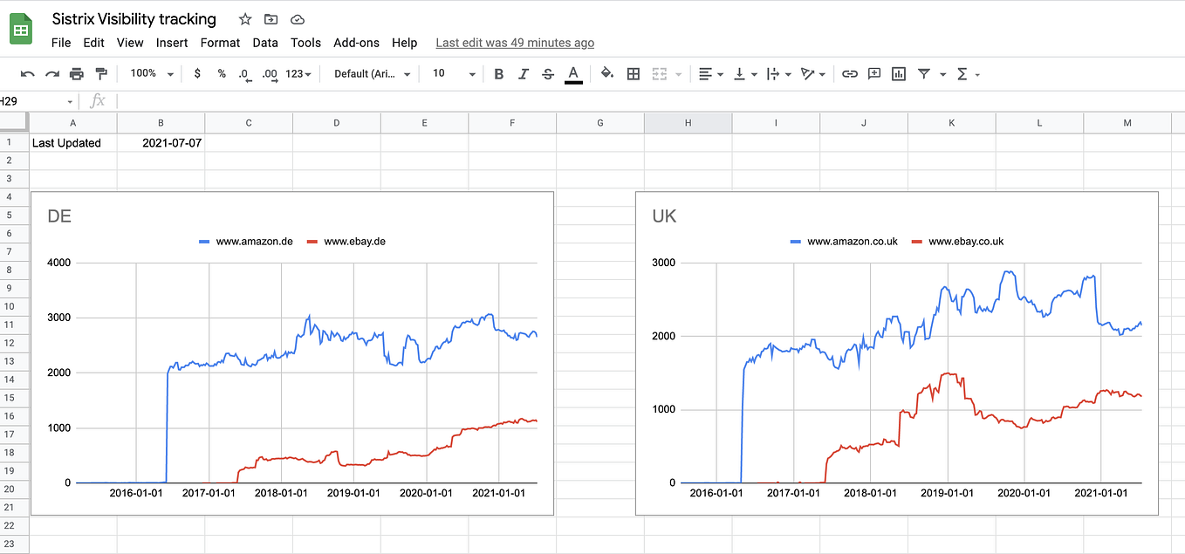The image size is (1185, 554).
Task: Apply strikethrough formatting
Action: 547,73
